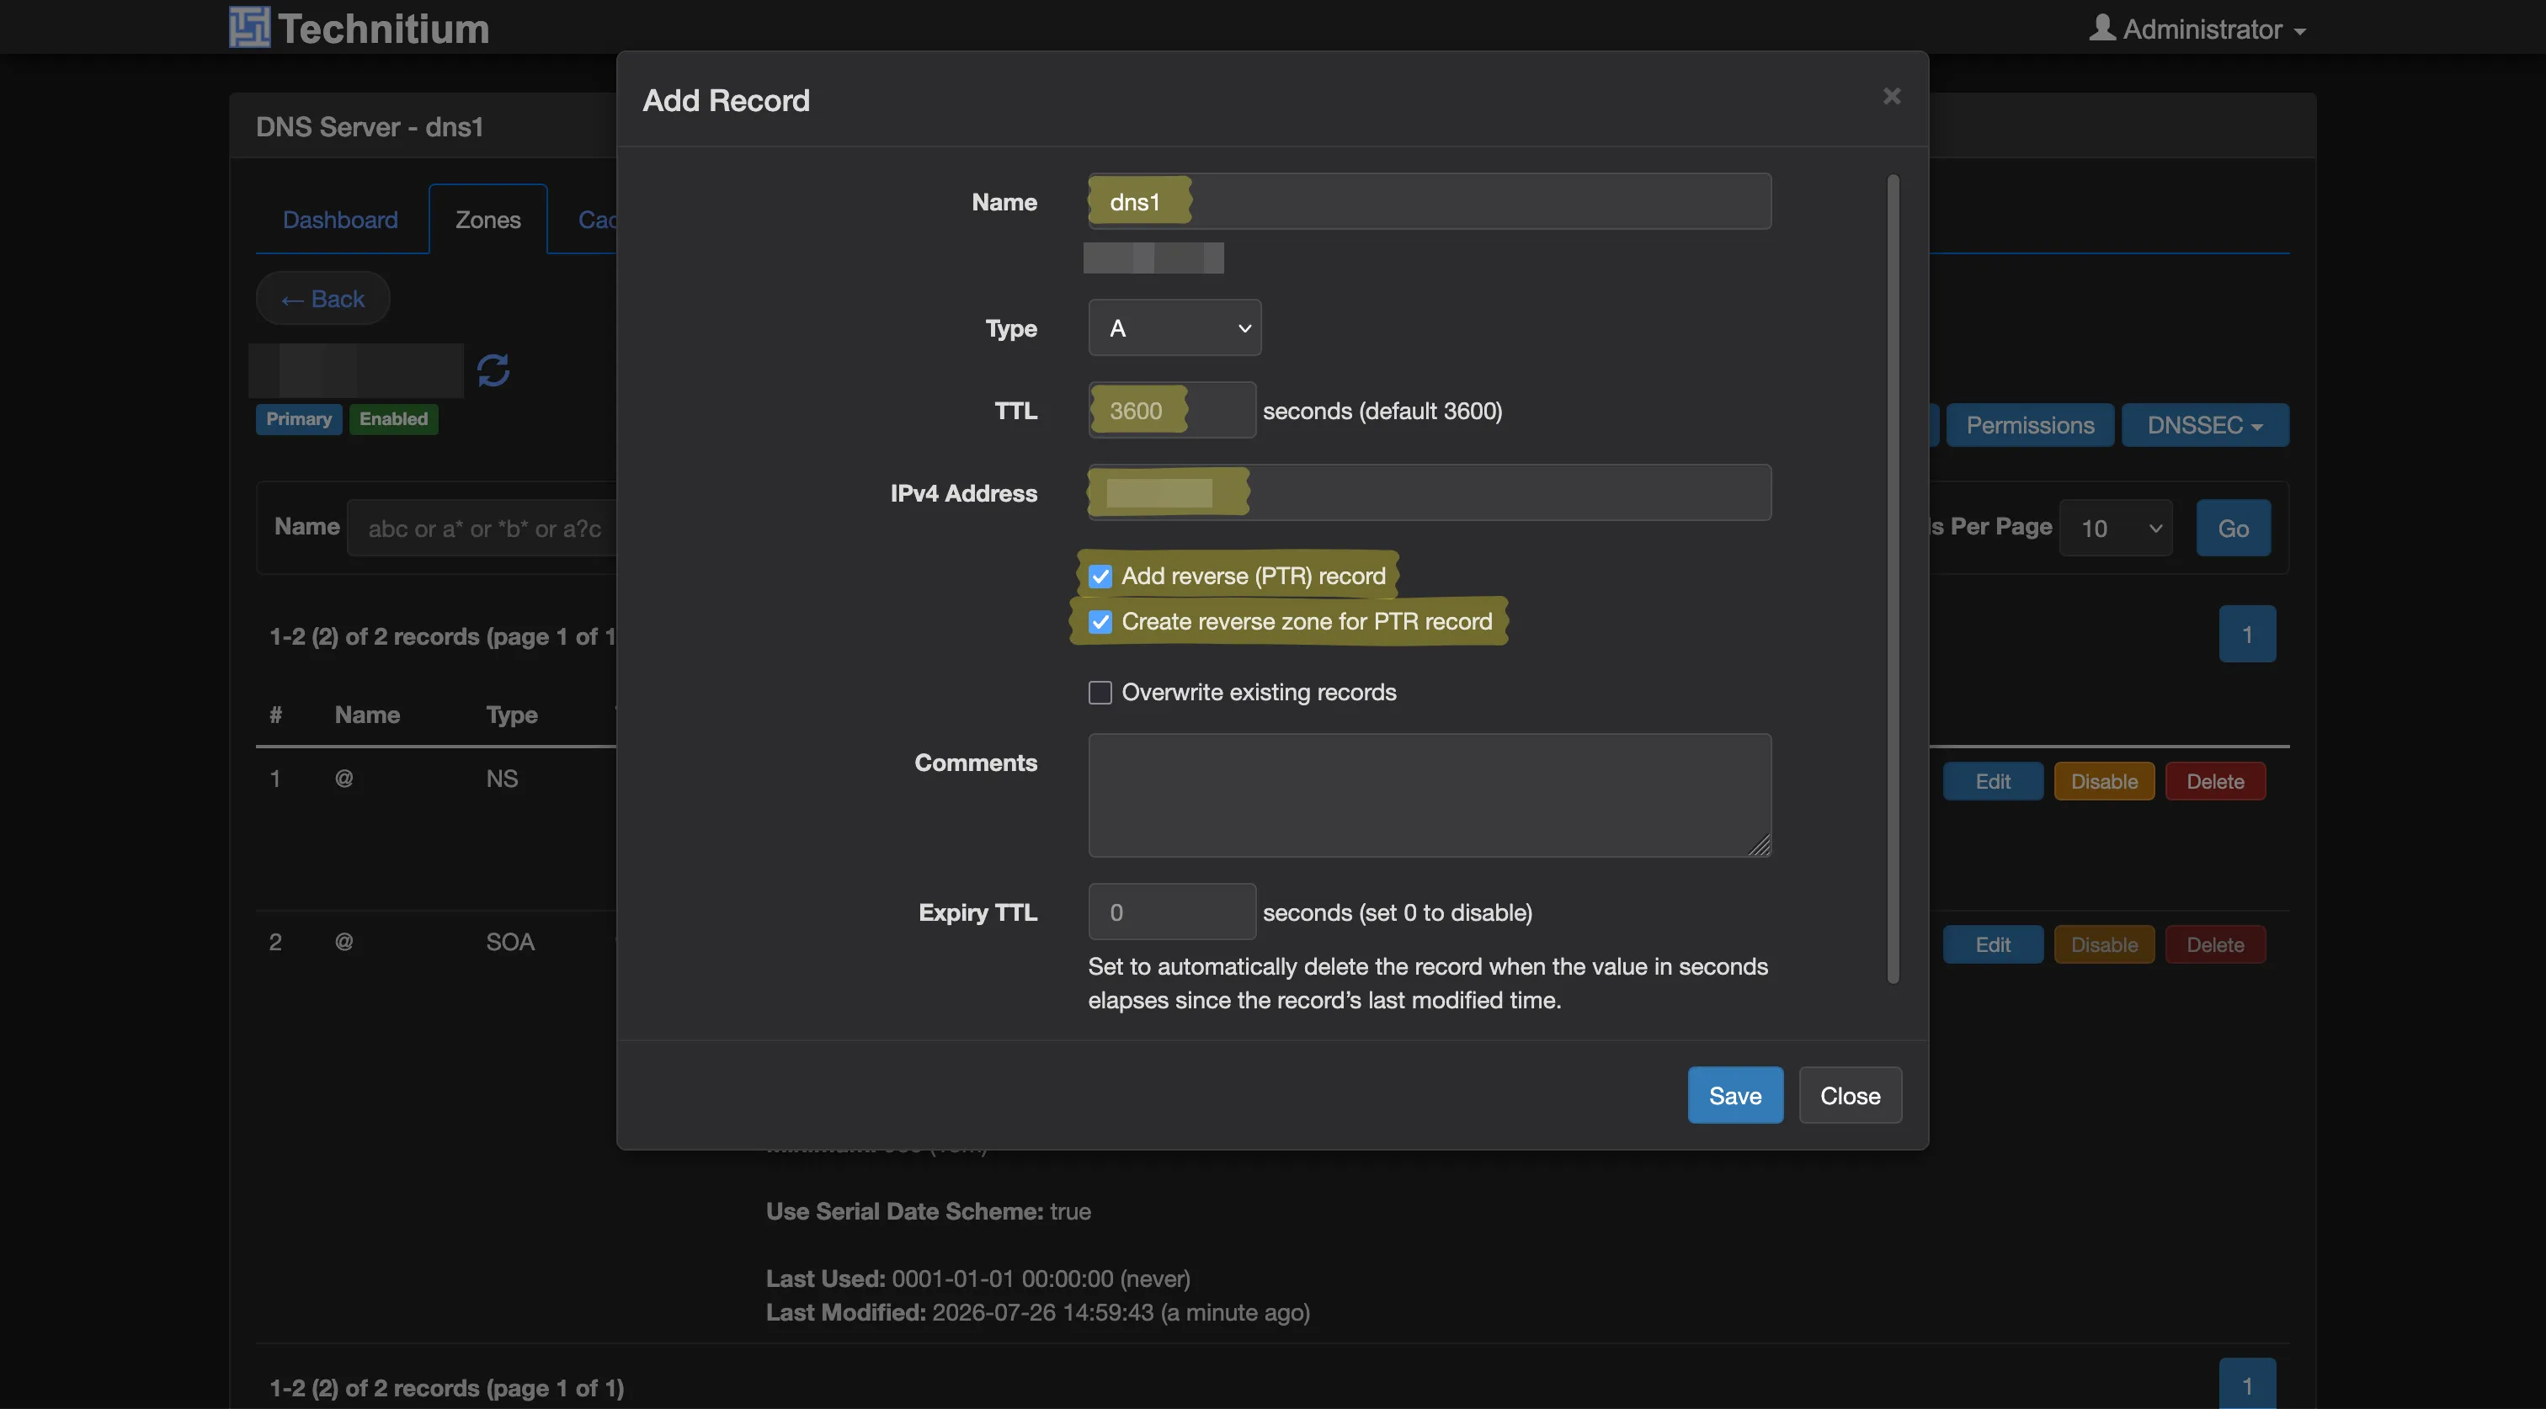Click the zone refresh icon
This screenshot has height=1409, width=2546.
[493, 370]
